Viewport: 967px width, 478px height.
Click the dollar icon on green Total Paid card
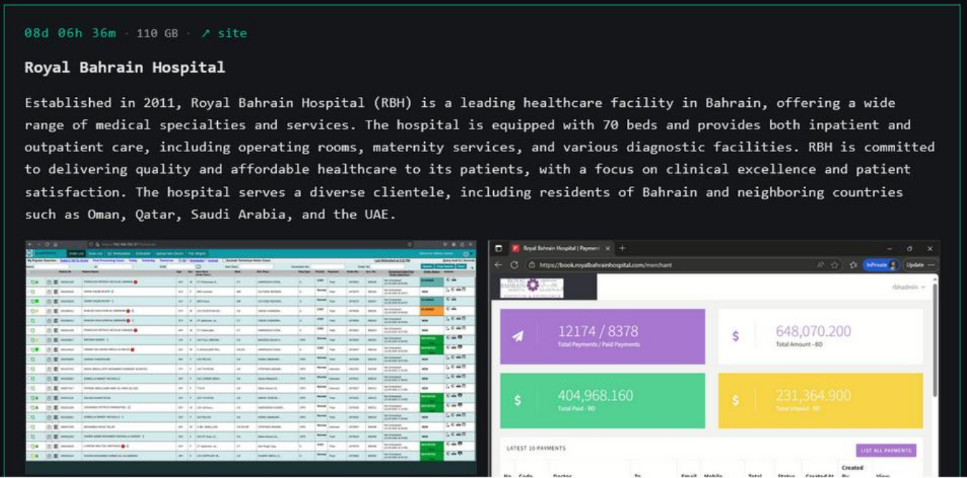point(518,400)
